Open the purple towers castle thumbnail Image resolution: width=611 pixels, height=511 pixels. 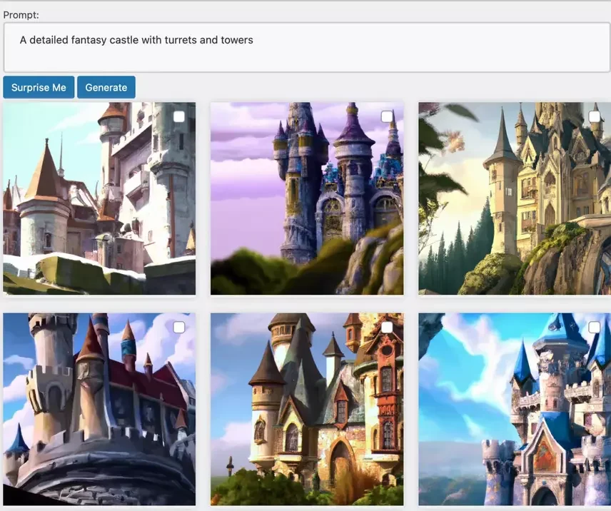307,198
